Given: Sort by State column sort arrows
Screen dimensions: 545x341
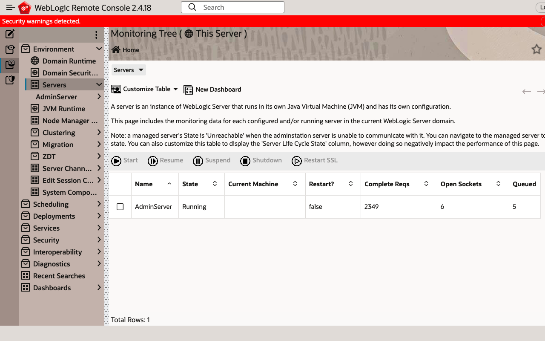Looking at the screenshot, I should coord(215,184).
